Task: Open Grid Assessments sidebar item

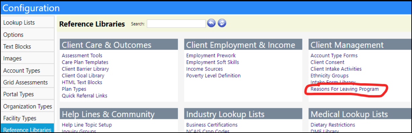Action: [28, 82]
